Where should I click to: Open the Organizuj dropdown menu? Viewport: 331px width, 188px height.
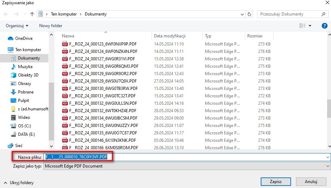coord(17,26)
